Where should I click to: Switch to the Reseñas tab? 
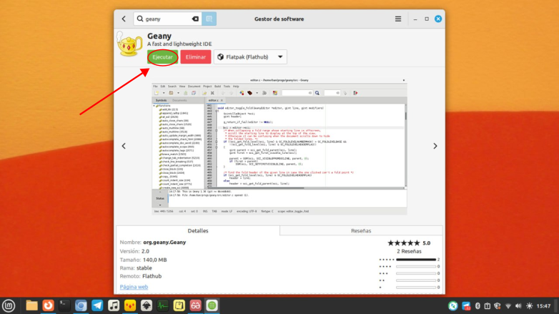coord(361,231)
